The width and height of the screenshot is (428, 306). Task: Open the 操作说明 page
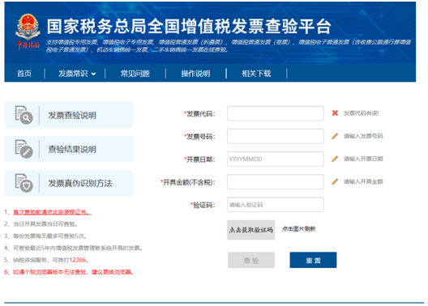pyautogui.click(x=195, y=74)
